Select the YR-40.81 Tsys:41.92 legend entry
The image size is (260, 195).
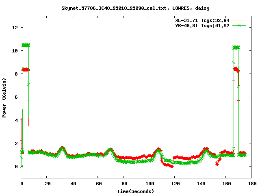pyautogui.click(x=202, y=26)
